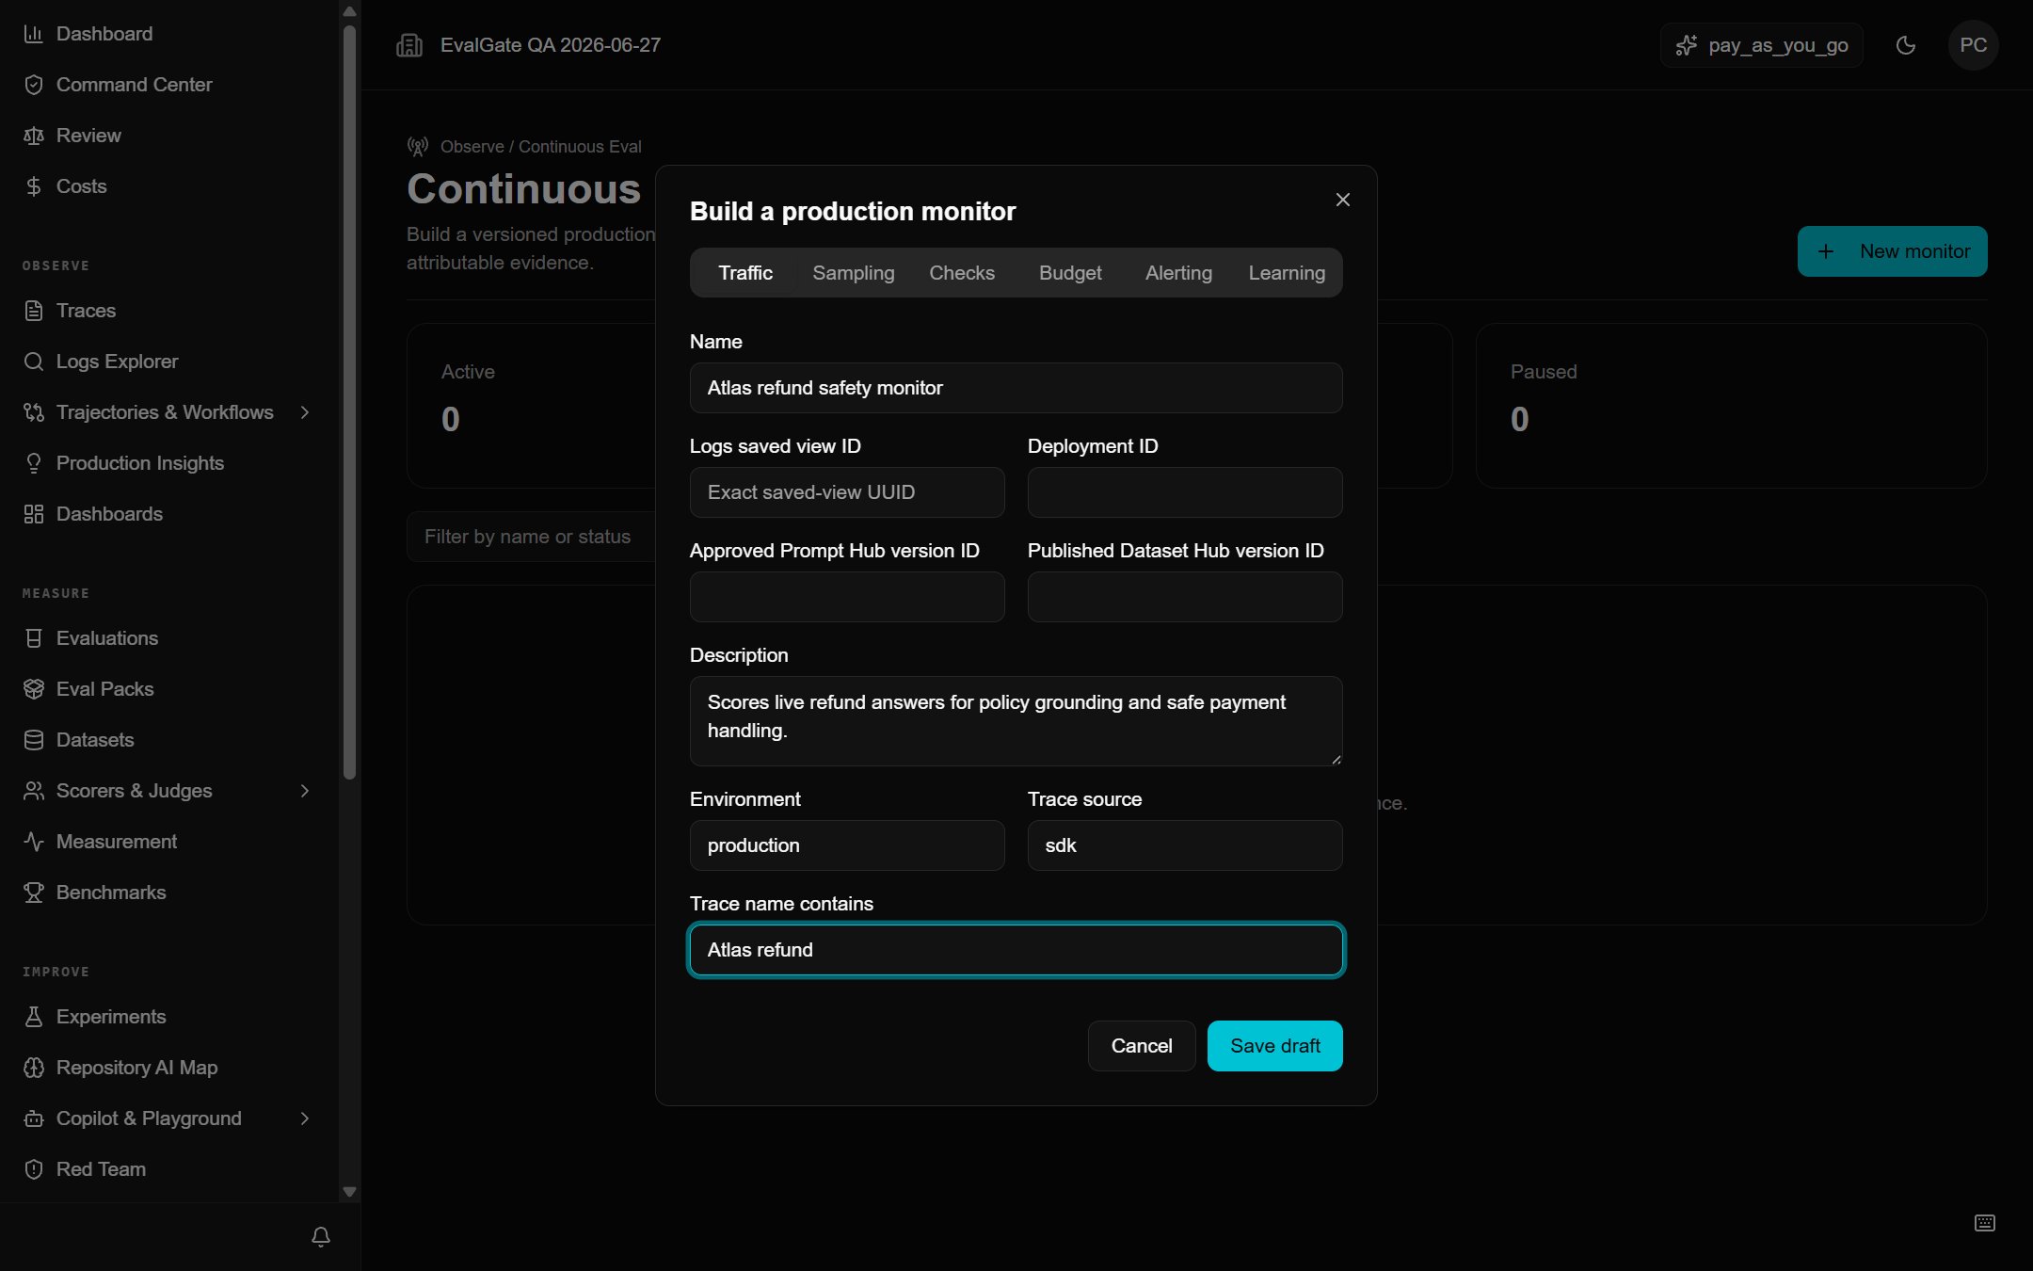
Task: Click the Save draft button
Action: pos(1275,1046)
